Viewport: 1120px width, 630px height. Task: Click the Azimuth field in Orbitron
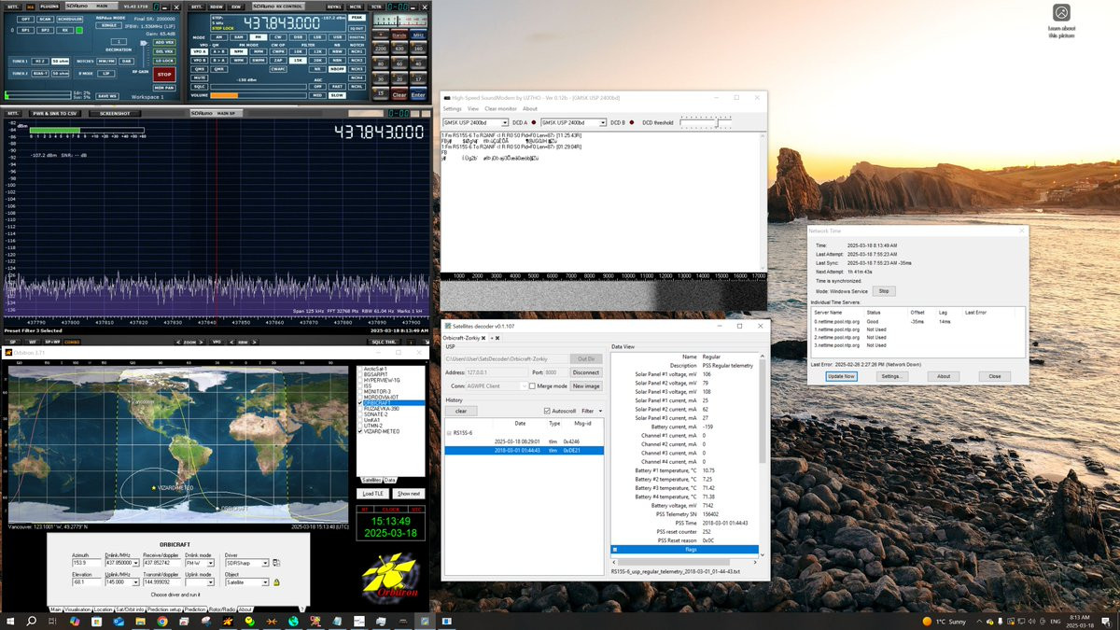click(x=86, y=563)
